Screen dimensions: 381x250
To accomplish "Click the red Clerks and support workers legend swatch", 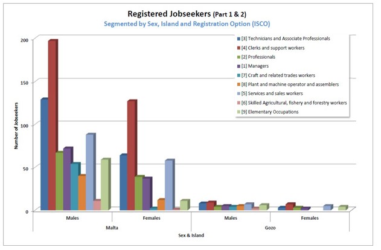I will coord(239,48).
